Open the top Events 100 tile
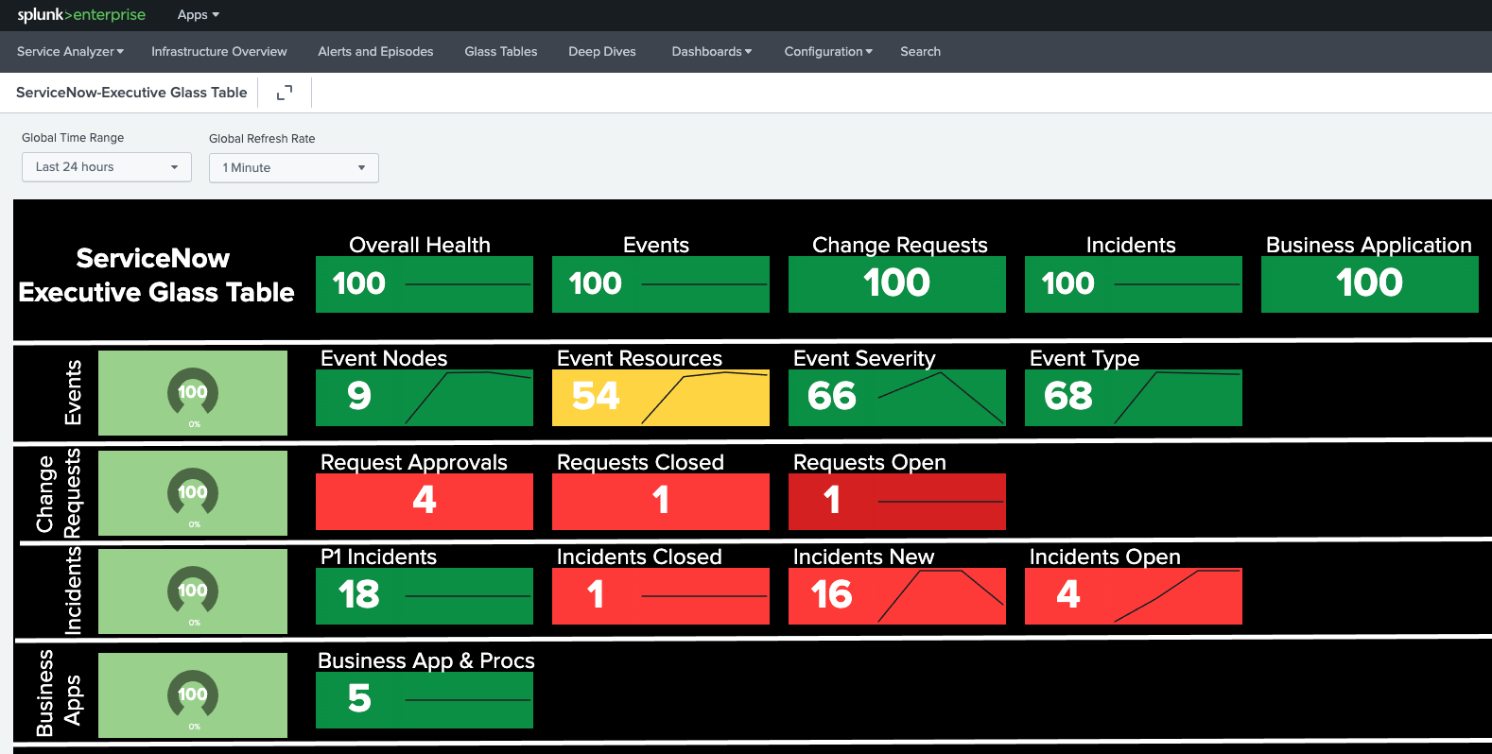1492x754 pixels. (x=661, y=284)
